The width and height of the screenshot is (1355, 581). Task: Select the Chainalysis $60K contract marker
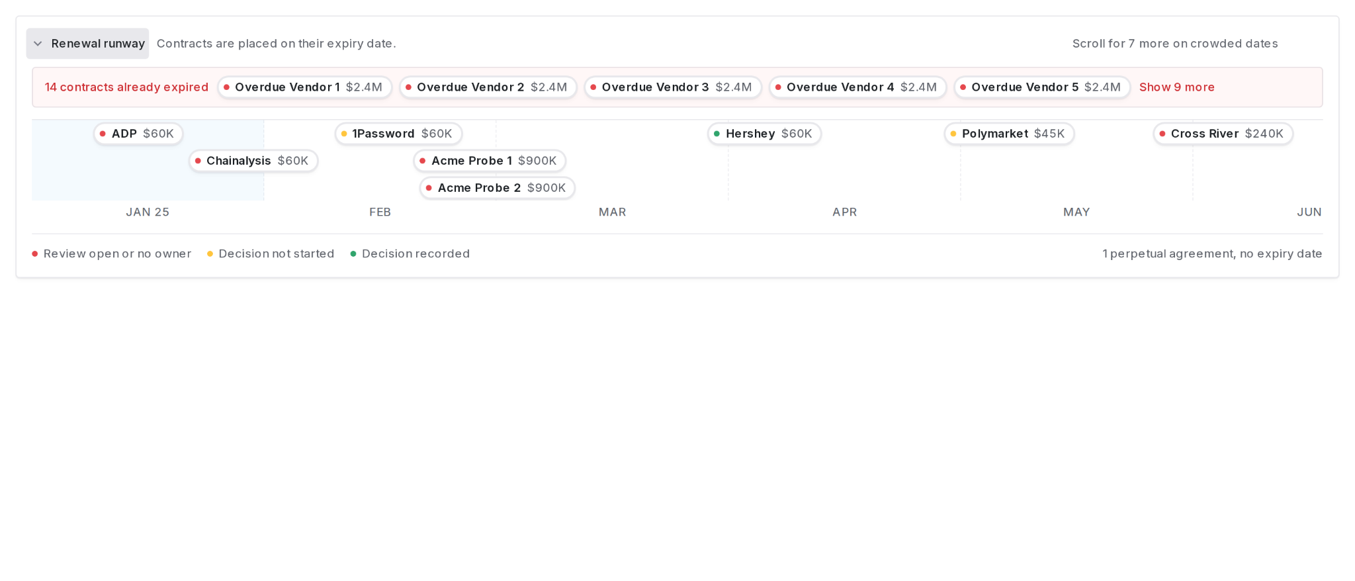point(253,161)
